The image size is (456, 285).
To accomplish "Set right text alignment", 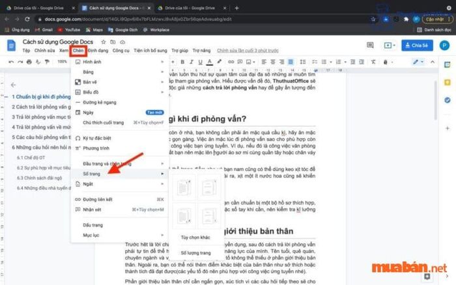I will pos(281,62).
